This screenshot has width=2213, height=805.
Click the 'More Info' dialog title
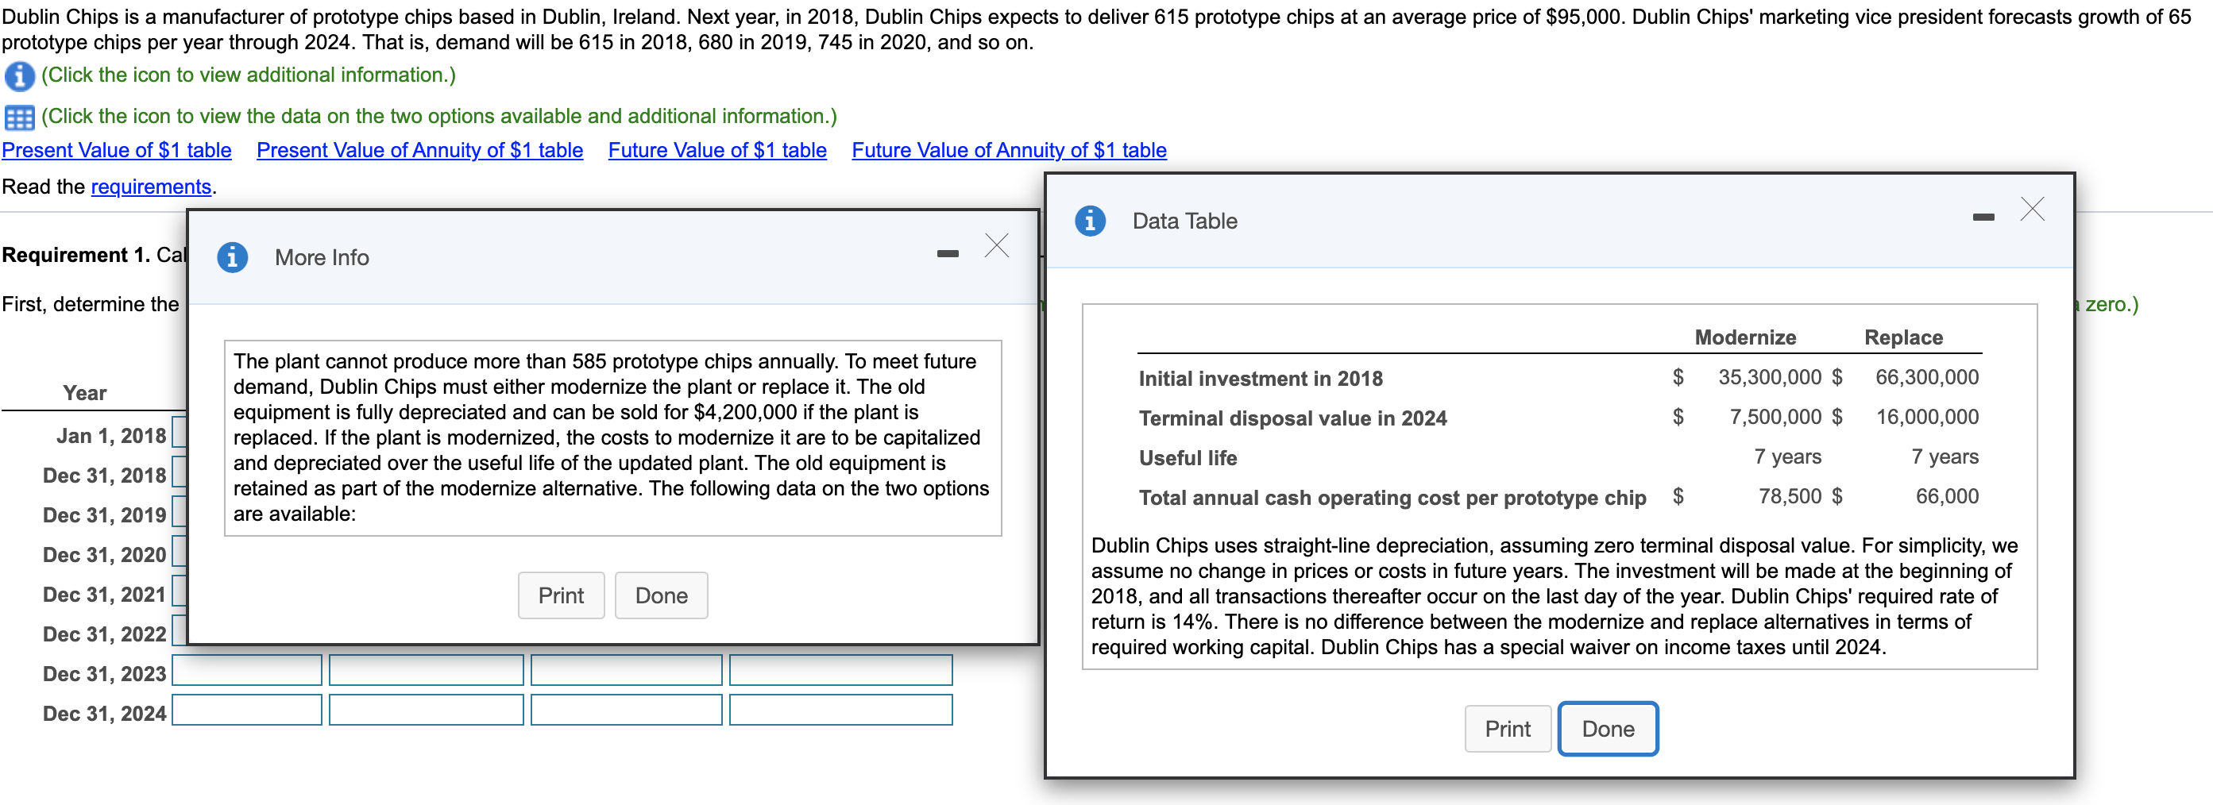[x=321, y=257]
